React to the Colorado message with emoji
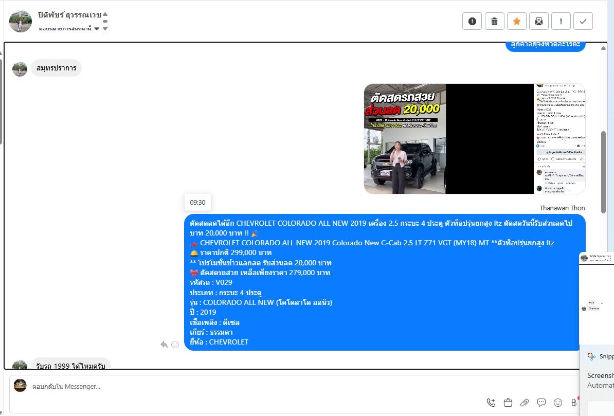The height and width of the screenshot is (416, 614). point(175,345)
